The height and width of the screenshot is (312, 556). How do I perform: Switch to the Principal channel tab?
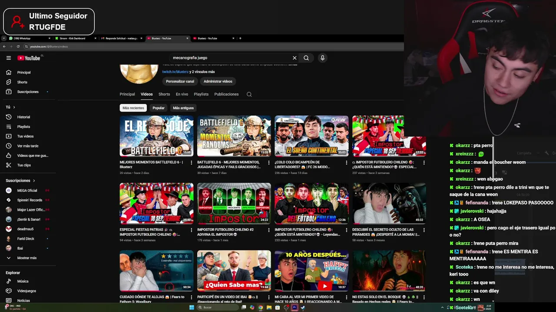pos(127,94)
